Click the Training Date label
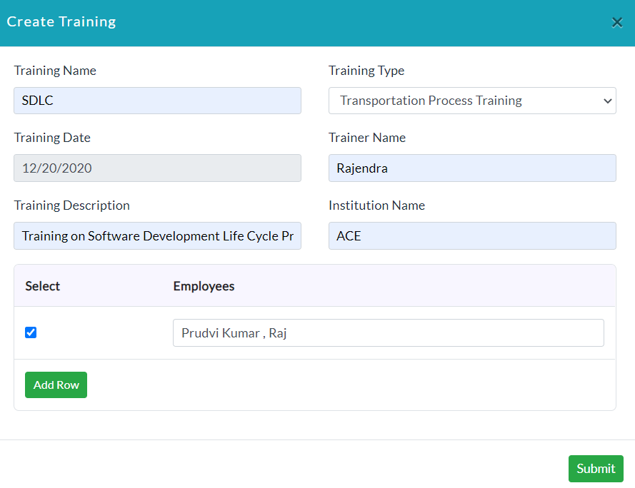Viewport: 635px width, 488px height. point(52,138)
